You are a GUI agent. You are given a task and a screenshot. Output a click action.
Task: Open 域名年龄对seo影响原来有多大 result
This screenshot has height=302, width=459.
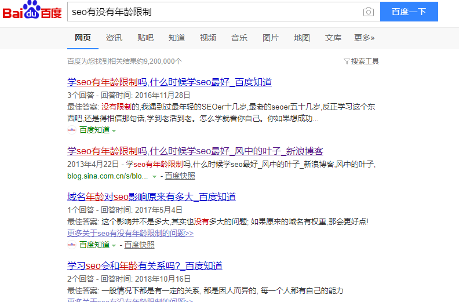click(151, 197)
